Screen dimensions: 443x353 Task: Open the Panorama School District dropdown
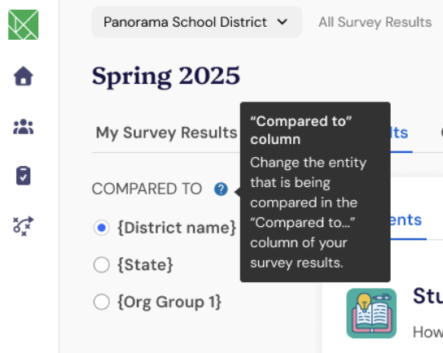[196, 22]
